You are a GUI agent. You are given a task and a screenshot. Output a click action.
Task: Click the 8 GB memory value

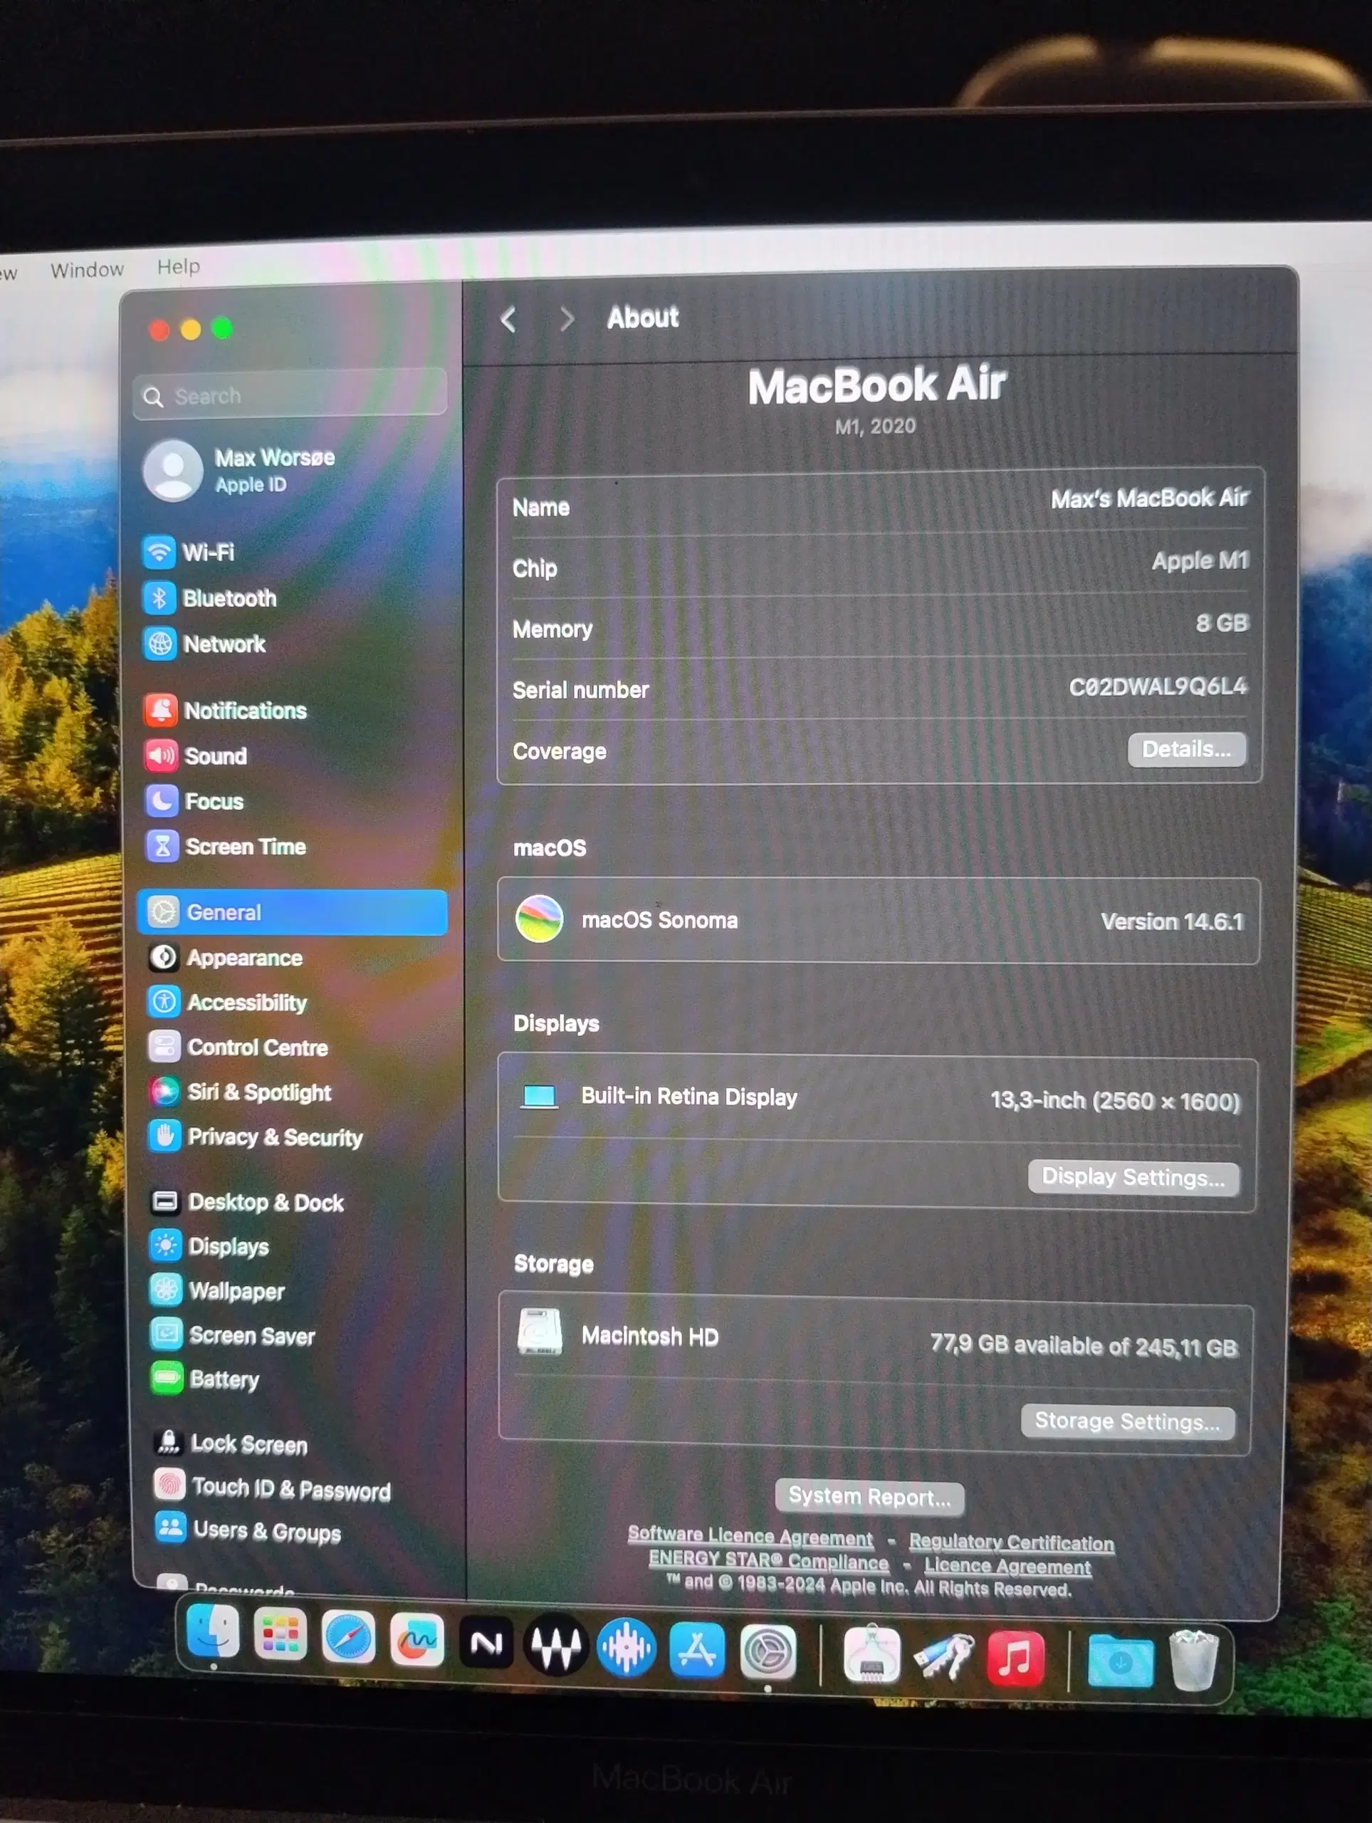[x=1222, y=623]
